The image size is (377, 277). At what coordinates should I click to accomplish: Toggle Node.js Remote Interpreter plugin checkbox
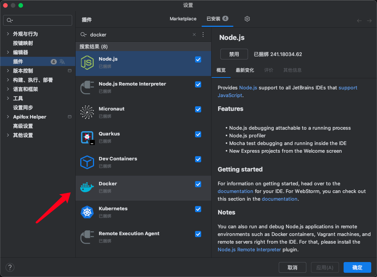198,84
